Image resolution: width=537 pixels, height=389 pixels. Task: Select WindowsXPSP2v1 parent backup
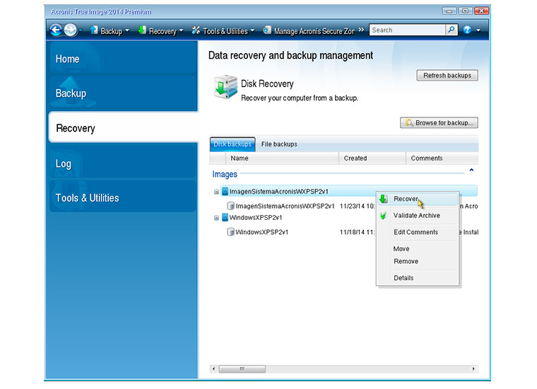point(256,218)
